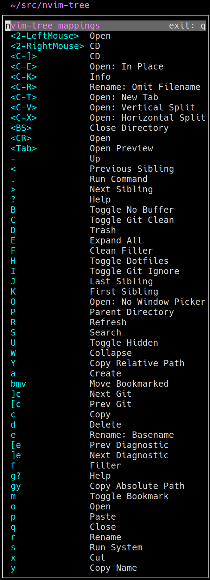Image resolution: width=210 pixels, height=580 pixels.
Task: Click the 'Open Preview' Tab mapping
Action: 106,149
